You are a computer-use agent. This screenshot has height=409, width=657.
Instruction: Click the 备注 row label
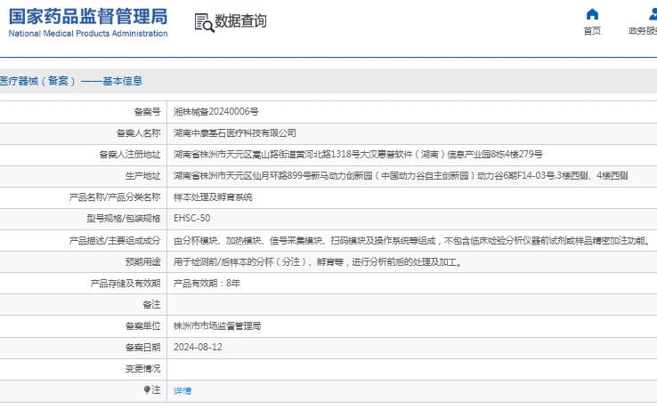pyautogui.click(x=151, y=305)
